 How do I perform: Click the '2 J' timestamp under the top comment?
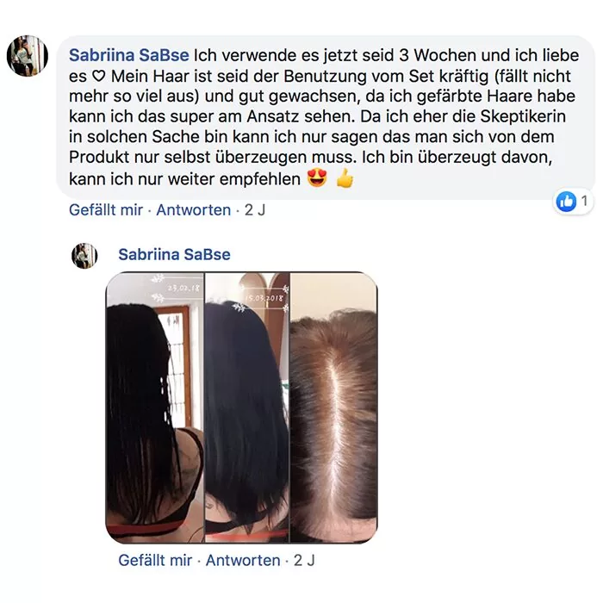tap(255, 210)
